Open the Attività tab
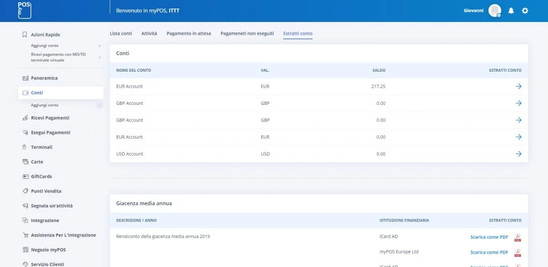The width and height of the screenshot is (548, 267). tap(149, 34)
